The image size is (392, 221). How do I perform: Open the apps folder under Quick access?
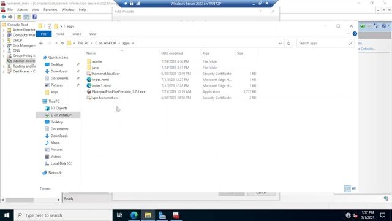[x=55, y=92]
